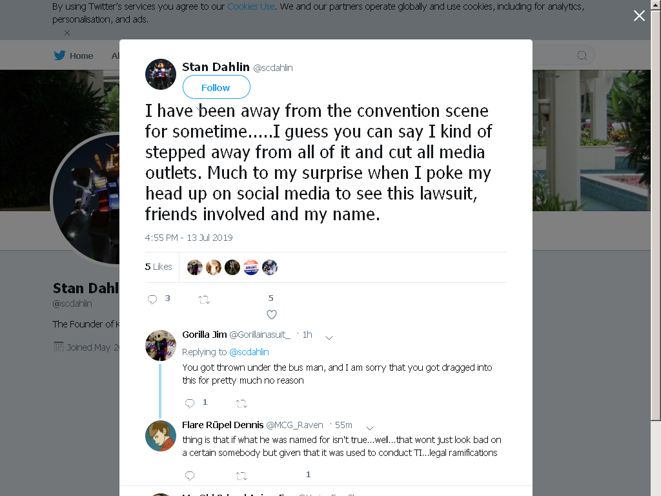Open the @scdahlin mention in the reply

[x=249, y=352]
